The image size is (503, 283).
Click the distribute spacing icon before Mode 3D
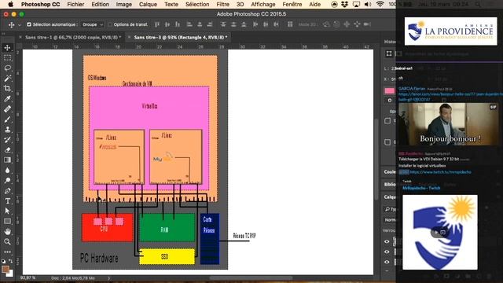(x=290, y=24)
